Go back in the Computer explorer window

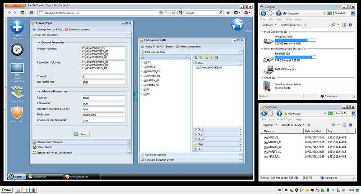264,13
